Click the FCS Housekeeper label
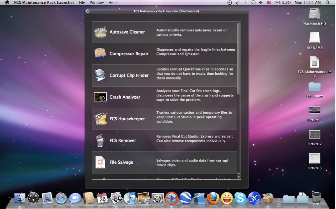The image size is (336, 209). [x=127, y=119]
